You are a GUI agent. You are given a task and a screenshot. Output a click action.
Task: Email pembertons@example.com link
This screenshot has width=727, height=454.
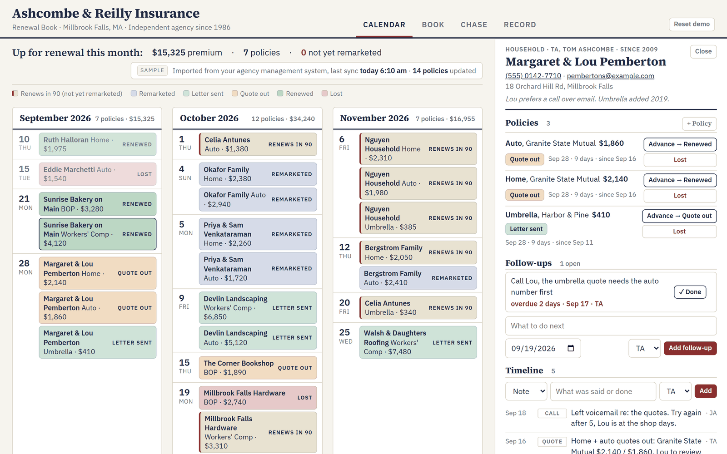610,76
